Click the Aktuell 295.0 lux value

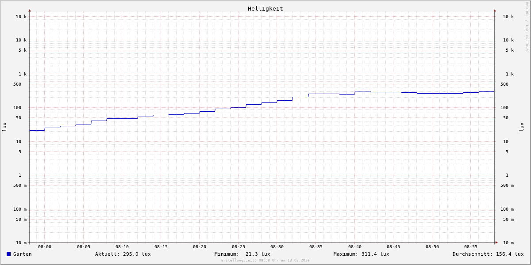pyautogui.click(x=123, y=254)
